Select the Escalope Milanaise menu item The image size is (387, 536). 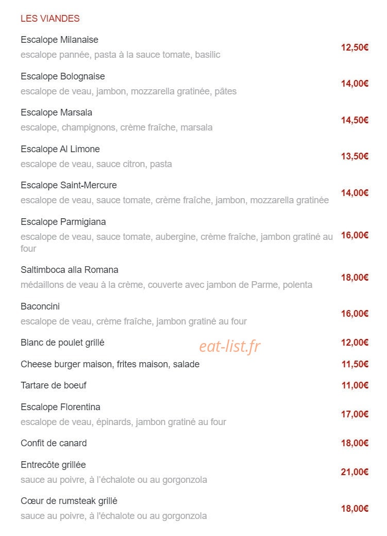tap(59, 40)
